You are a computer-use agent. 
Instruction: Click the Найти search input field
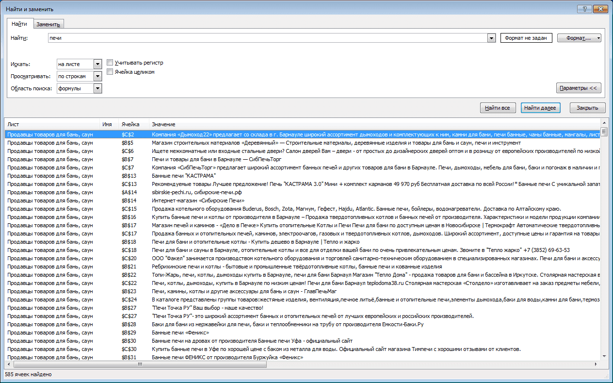point(267,38)
